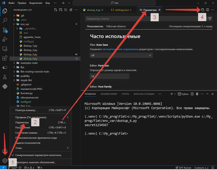Open the Python view in activity bar
Viewport: 217px width, 170px height.
(x=5, y=87)
